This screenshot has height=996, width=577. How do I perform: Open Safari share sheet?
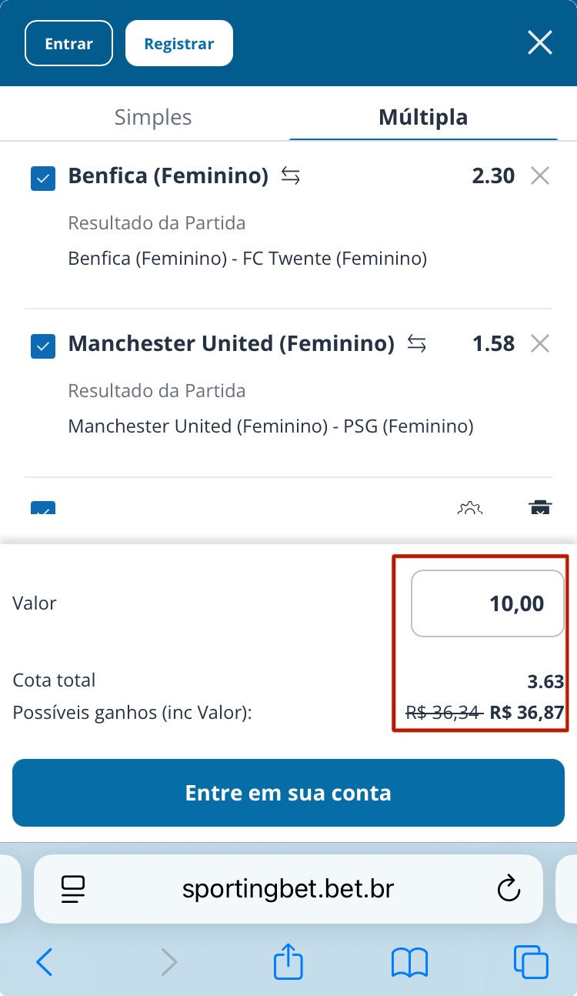click(x=288, y=962)
